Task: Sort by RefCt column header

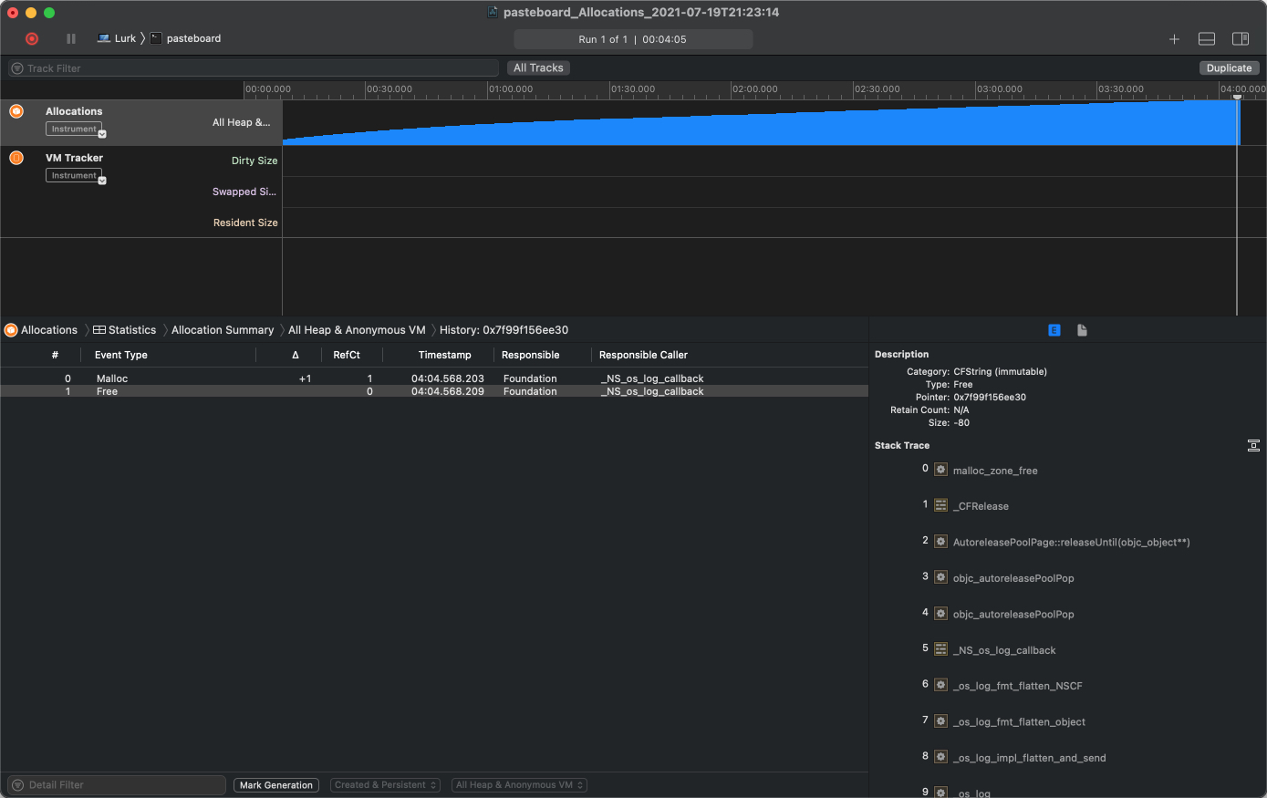Action: pyautogui.click(x=347, y=355)
